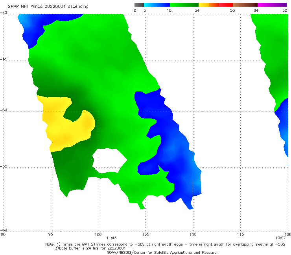Click the latitude label '-50'
Image resolution: width=291 pixels, height=255 pixels.
click(4, 110)
